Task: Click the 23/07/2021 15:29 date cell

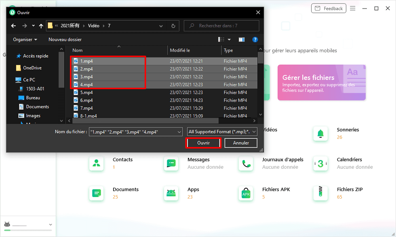Action: coord(186,108)
